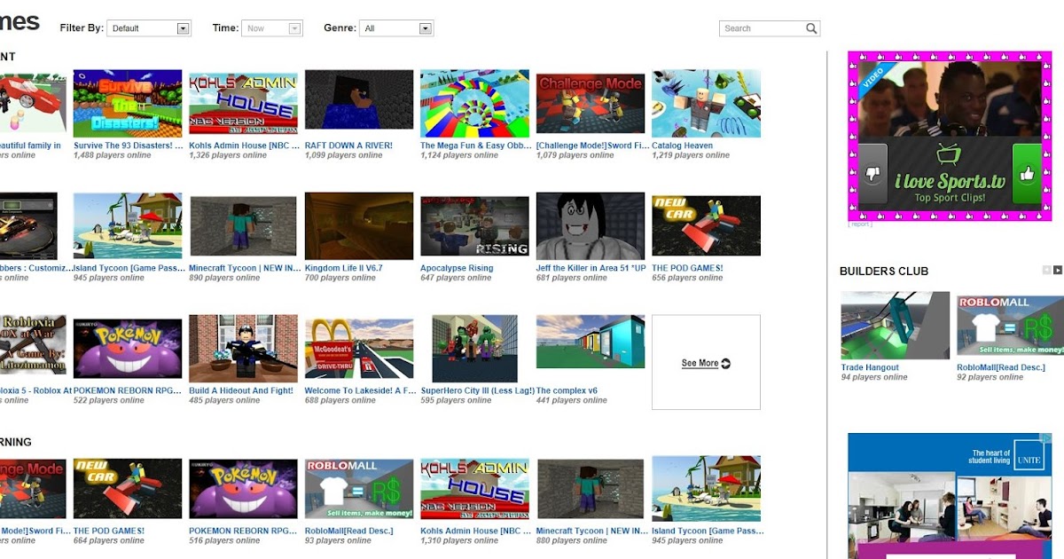
Task: Open Mega Fun & Easy Obby thumbnail
Action: [474, 103]
